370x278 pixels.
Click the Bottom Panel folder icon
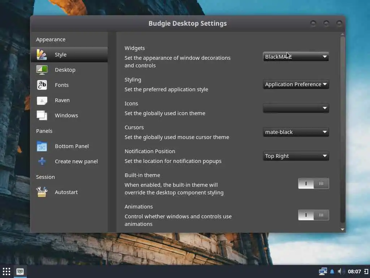coord(42,146)
